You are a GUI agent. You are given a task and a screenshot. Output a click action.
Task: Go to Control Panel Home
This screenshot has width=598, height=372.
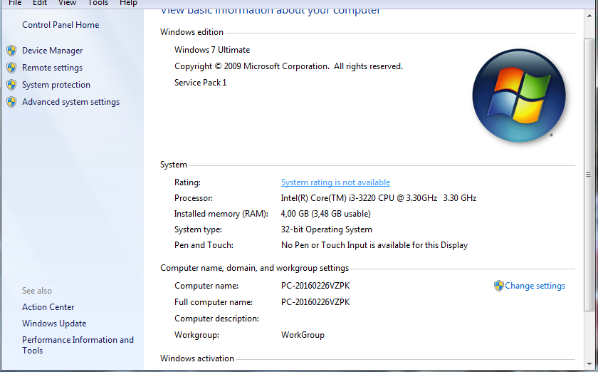pos(61,25)
